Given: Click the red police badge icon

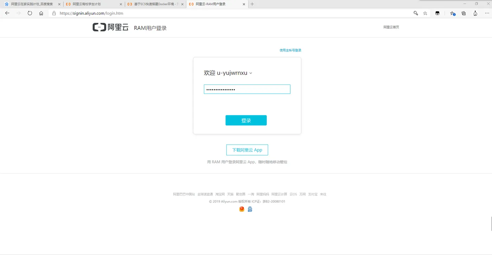Looking at the screenshot, I should pos(242,209).
